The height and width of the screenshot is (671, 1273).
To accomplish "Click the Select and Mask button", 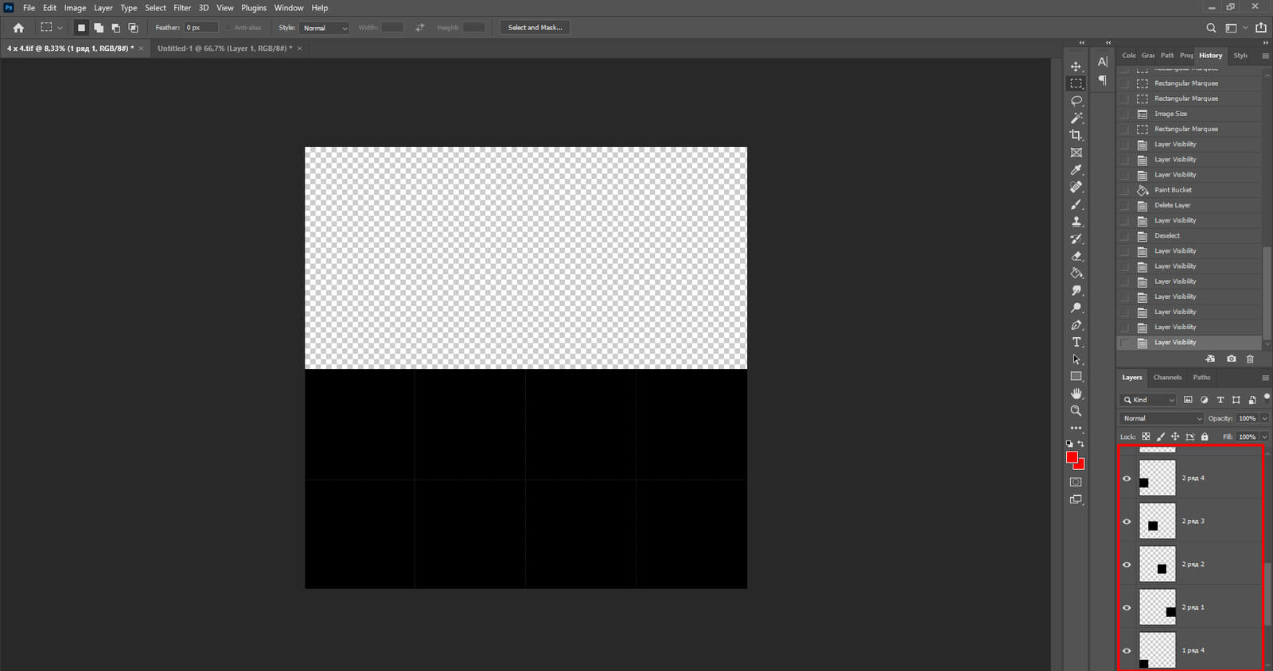I will [535, 28].
